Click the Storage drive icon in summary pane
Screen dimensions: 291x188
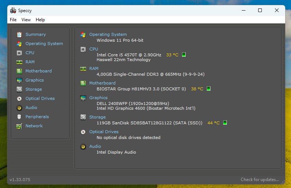coord(83,117)
